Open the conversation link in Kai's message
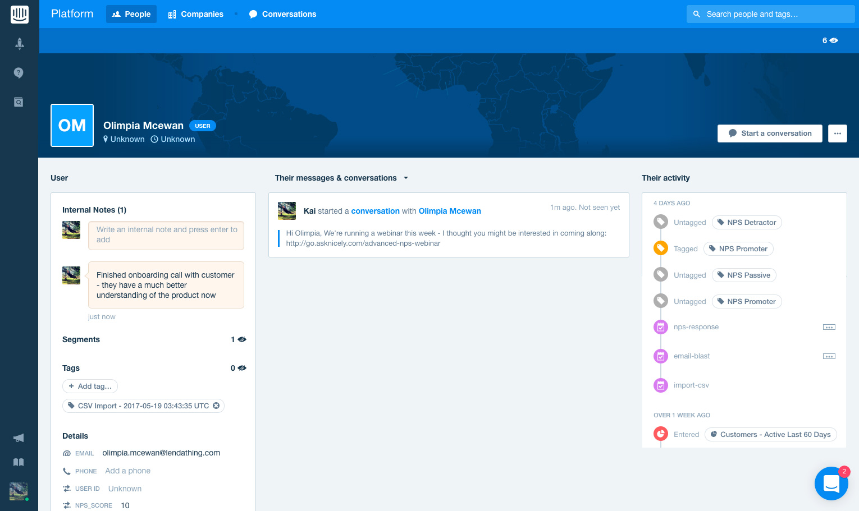Viewport: 859px width, 511px height. coord(375,211)
